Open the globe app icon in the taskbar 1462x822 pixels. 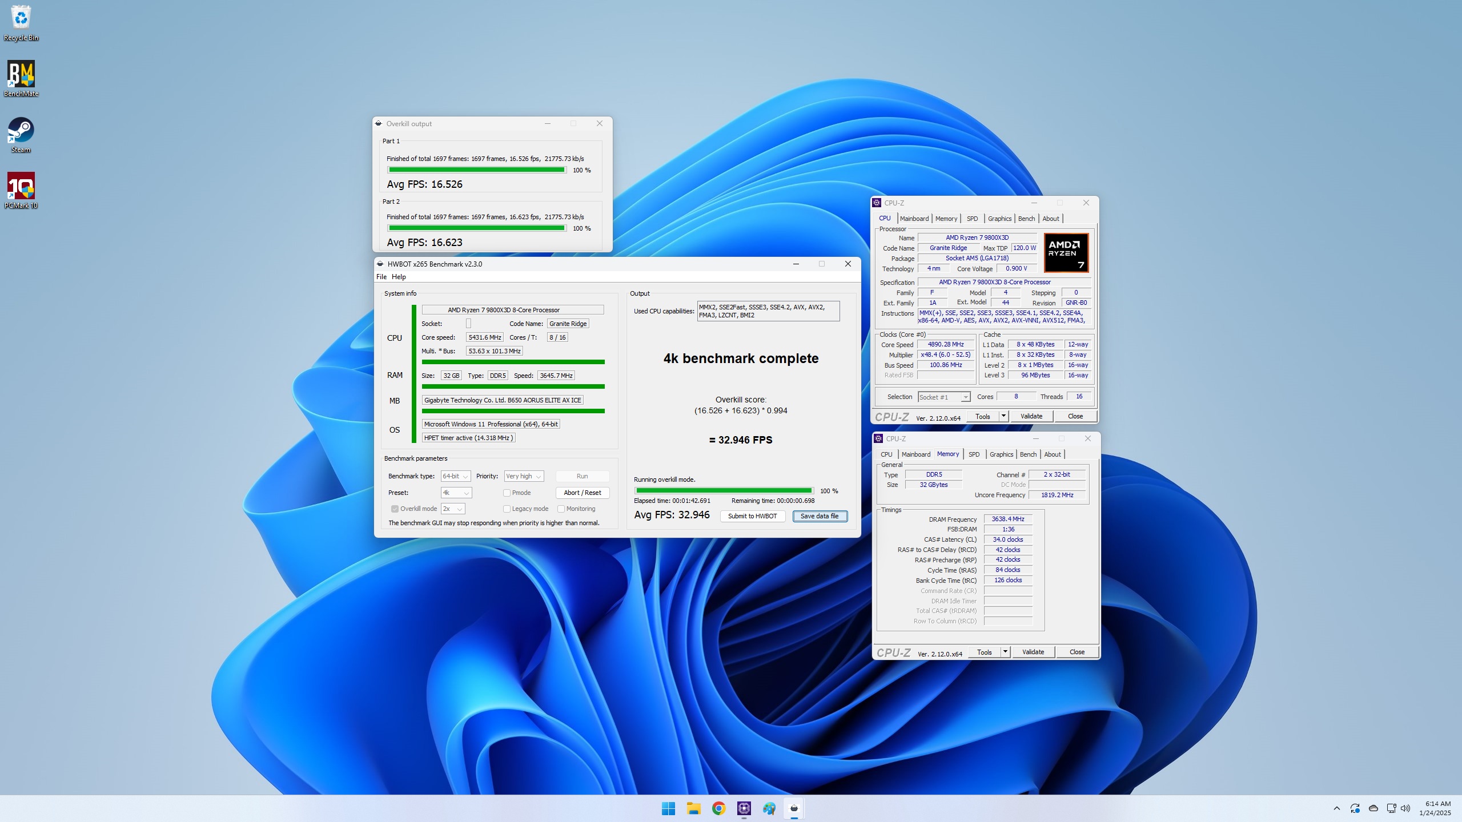pyautogui.click(x=769, y=808)
